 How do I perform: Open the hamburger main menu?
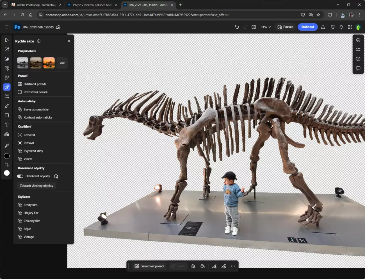pyautogui.click(x=7, y=27)
